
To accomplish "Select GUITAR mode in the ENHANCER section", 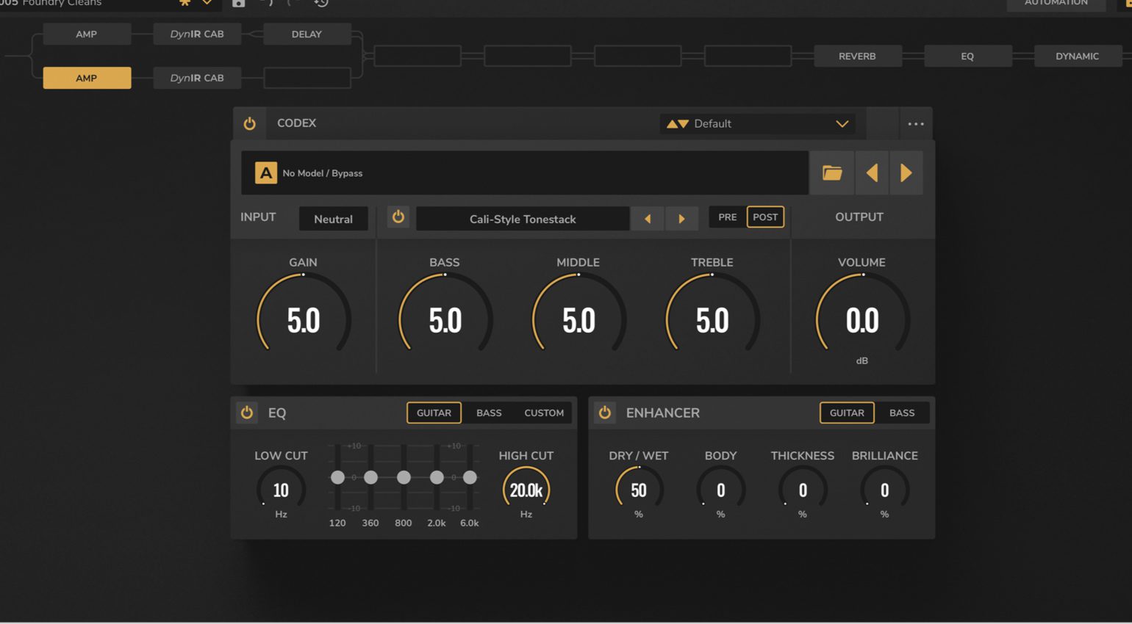I will [x=847, y=413].
